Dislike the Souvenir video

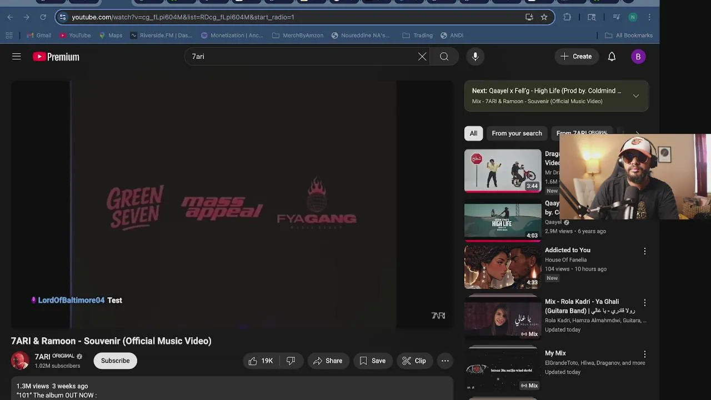click(x=291, y=361)
